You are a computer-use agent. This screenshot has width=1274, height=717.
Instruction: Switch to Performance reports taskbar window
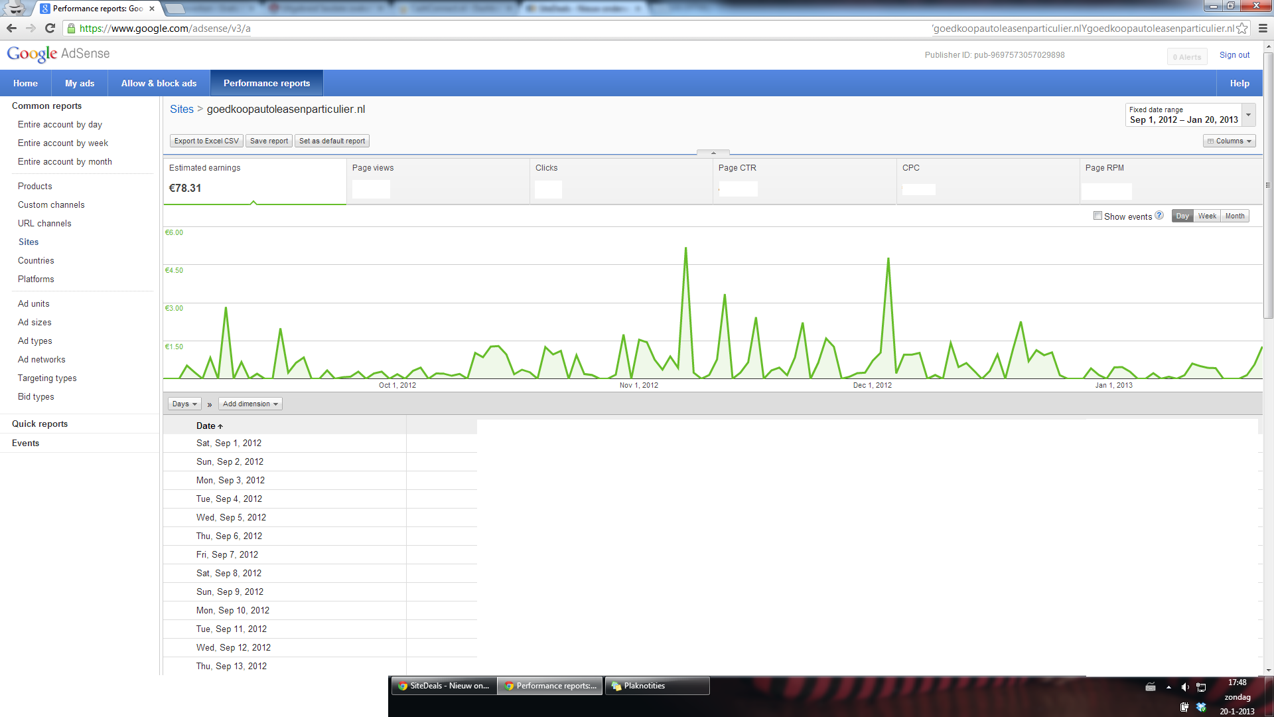pos(550,686)
